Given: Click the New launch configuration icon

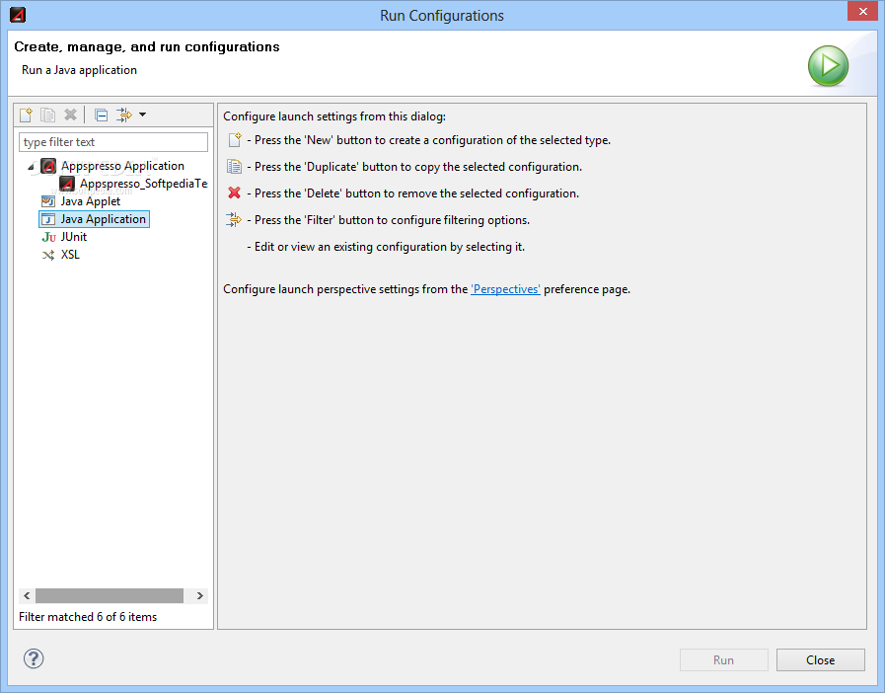Looking at the screenshot, I should [26, 115].
